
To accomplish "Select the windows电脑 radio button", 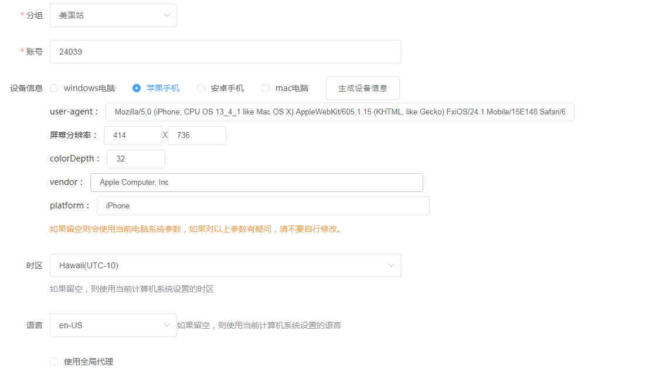I will [x=55, y=88].
